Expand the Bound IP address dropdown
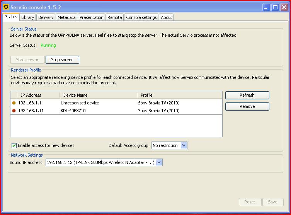Screen dimensions: 291x215 [x=104, y=162]
